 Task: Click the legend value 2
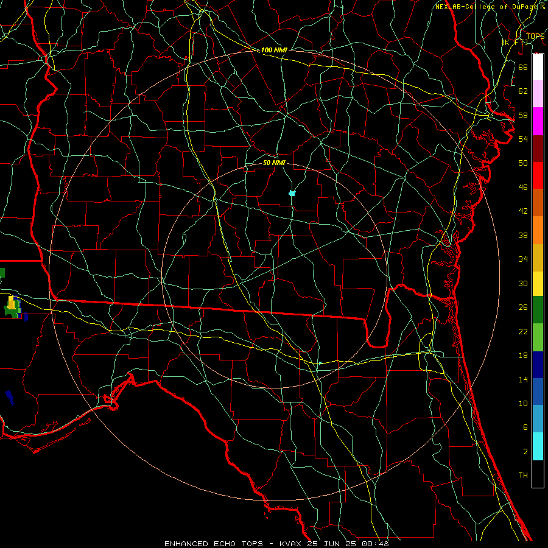point(525,451)
